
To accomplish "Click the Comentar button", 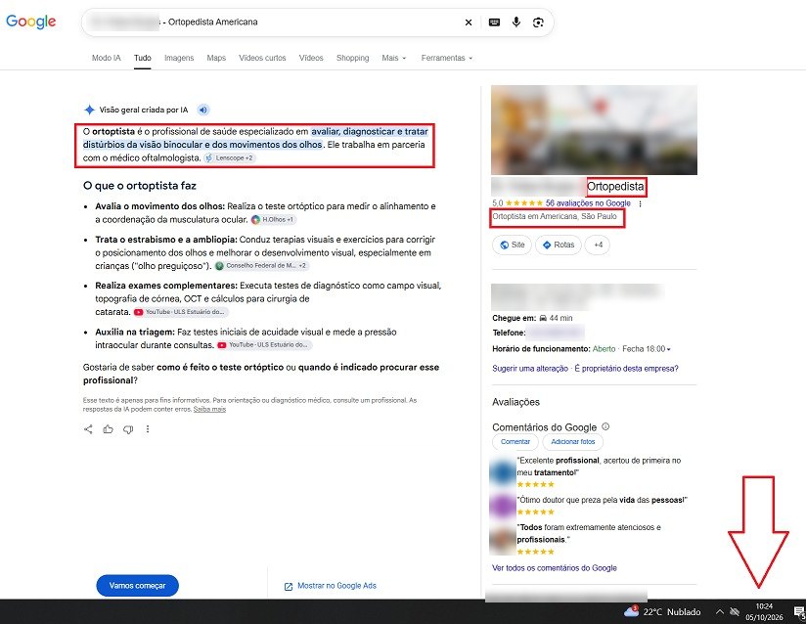I will click(x=515, y=441).
